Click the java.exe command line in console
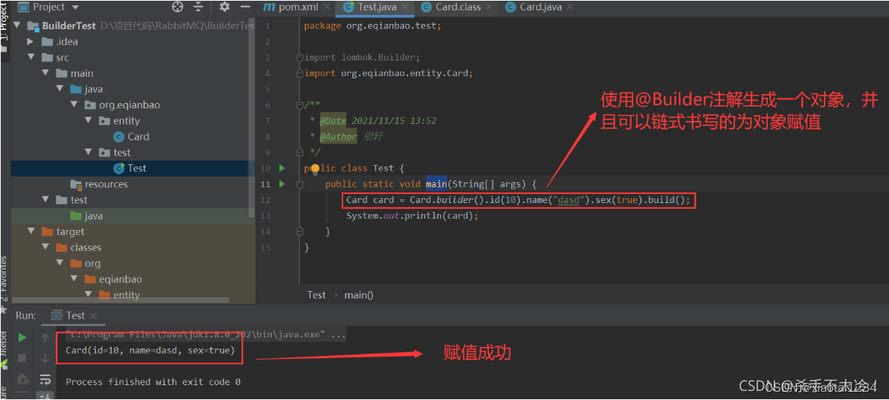The width and height of the screenshot is (889, 400). [206, 334]
